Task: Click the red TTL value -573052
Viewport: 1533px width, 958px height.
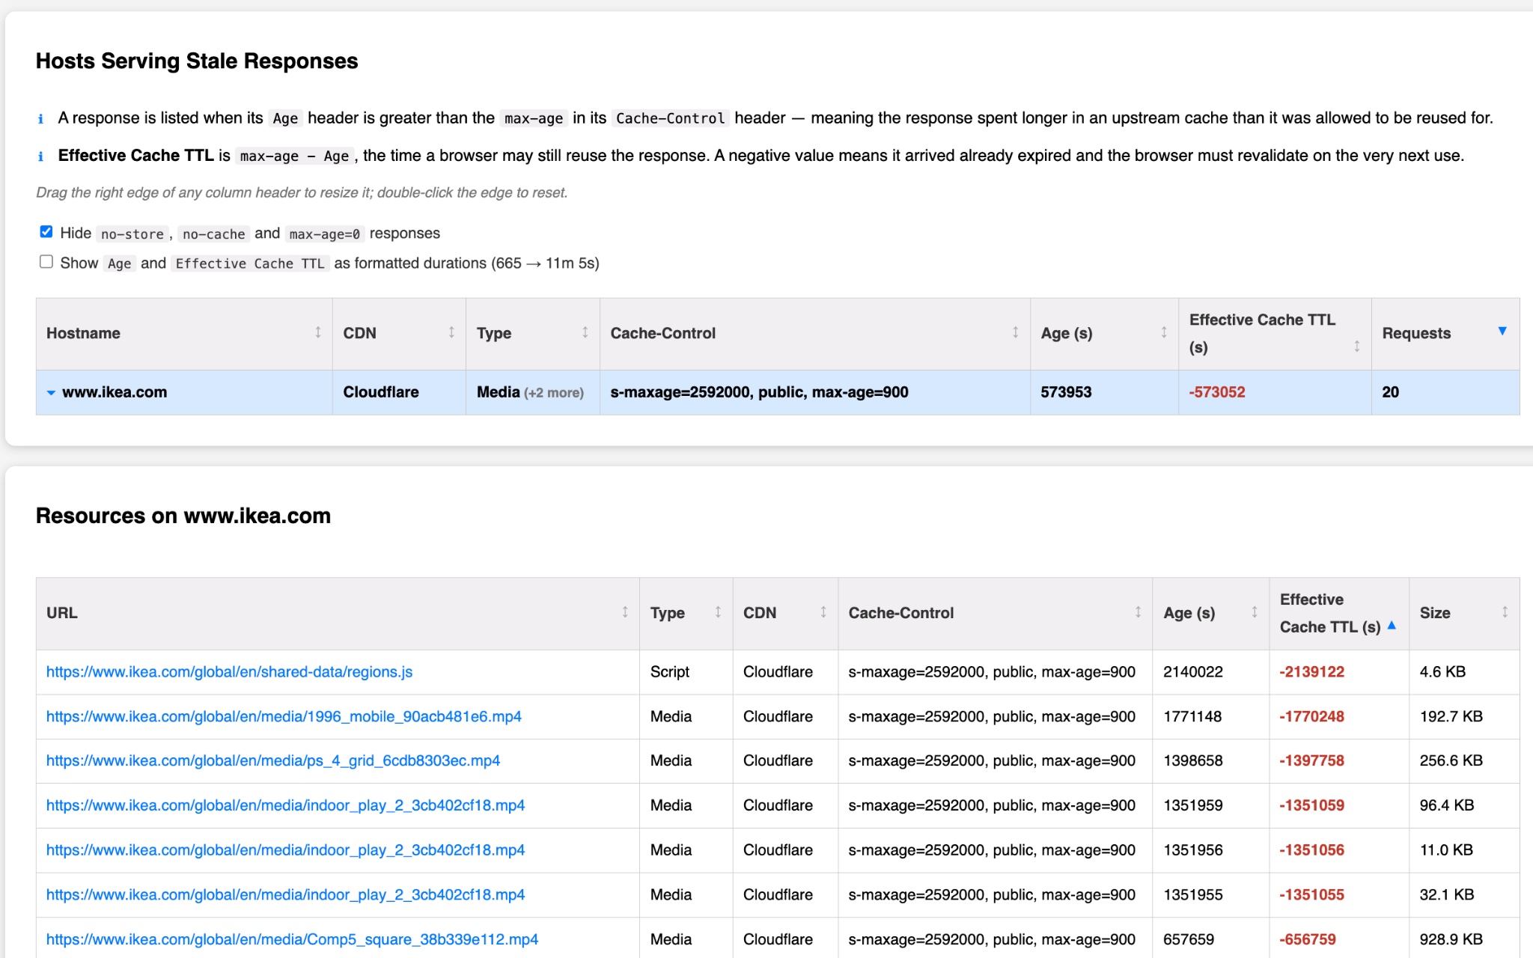Action: coord(1217,392)
